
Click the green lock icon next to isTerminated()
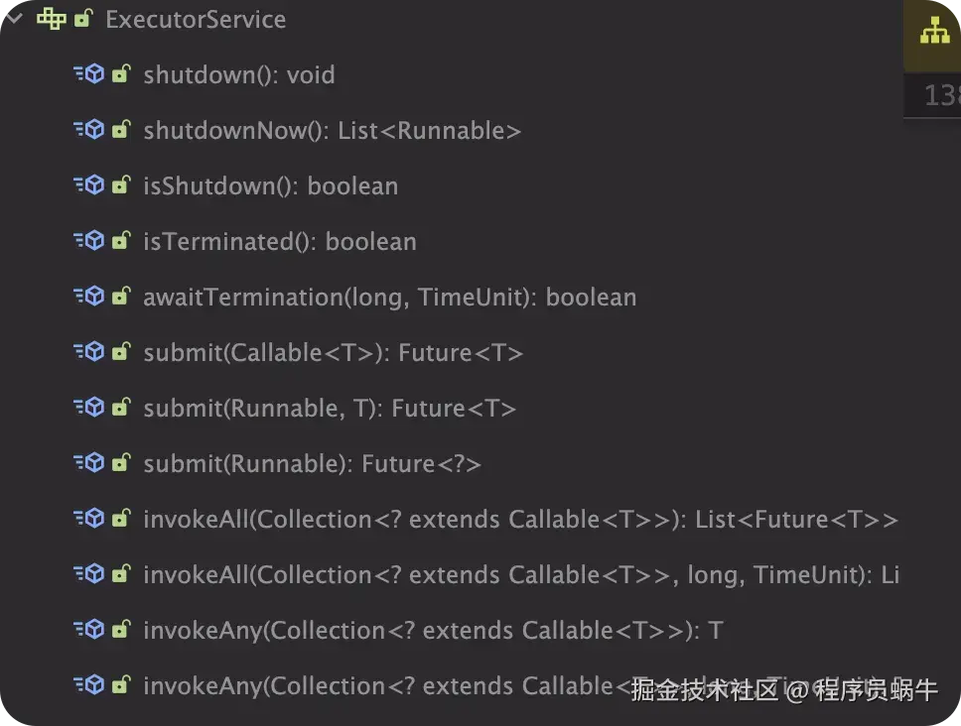[121, 240]
